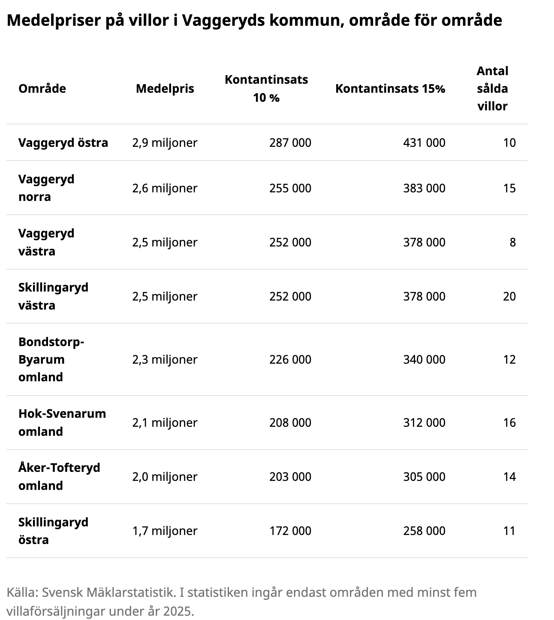Click the Bondstorp-Byarum omland row label
This screenshot has width=554, height=620.
[x=51, y=359]
